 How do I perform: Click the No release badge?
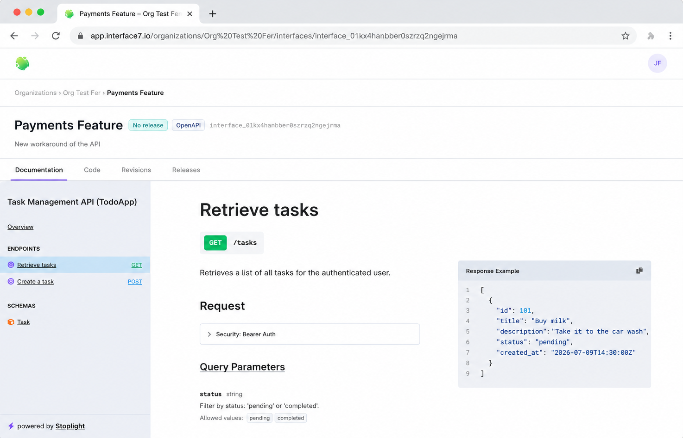[148, 125]
